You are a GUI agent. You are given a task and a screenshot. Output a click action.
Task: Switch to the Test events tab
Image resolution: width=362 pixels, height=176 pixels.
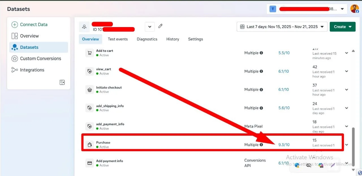click(118, 39)
